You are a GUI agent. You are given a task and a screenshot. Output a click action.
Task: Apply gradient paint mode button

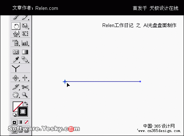pos(20,122)
